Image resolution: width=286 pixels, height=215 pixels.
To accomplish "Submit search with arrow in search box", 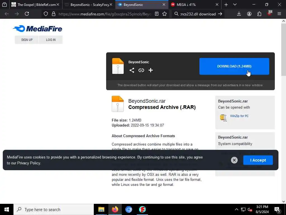I will pyautogui.click(x=220, y=14).
